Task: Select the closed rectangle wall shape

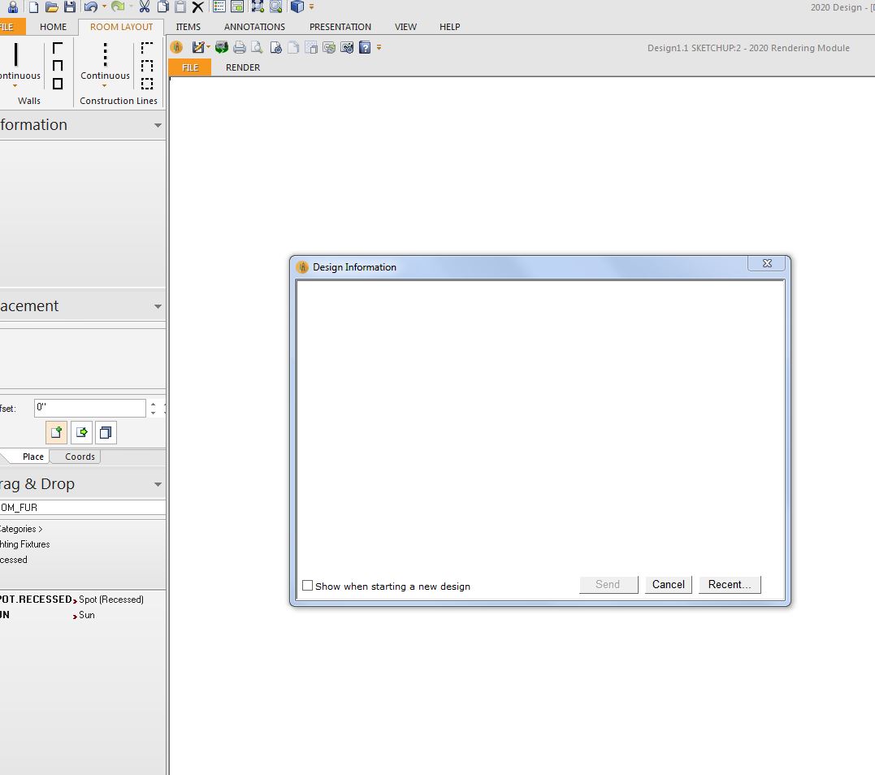Action: pos(58,83)
